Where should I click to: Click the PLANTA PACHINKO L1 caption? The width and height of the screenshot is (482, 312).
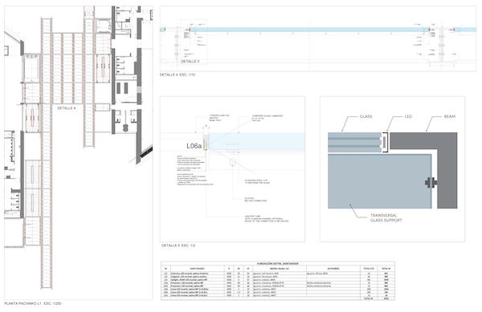tap(33, 303)
